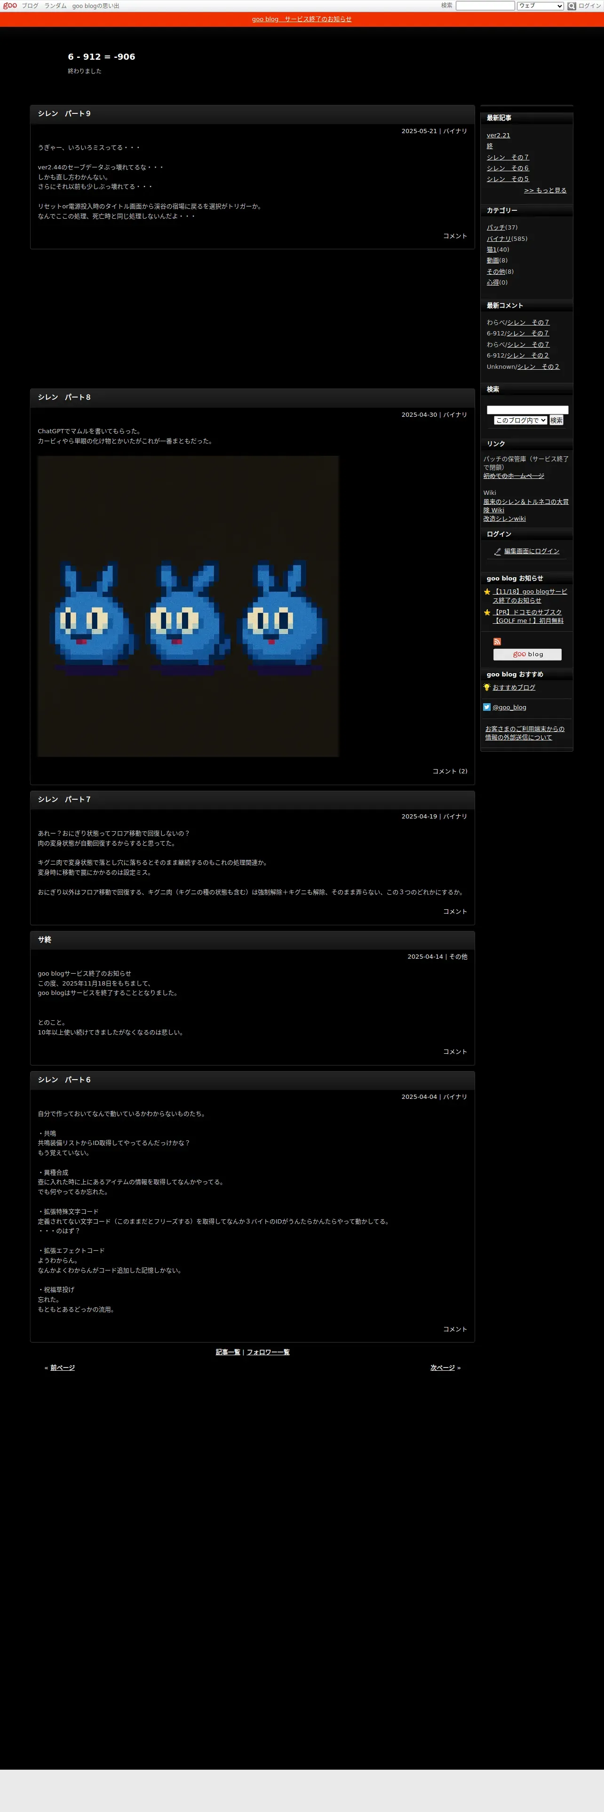Click the lightbulb icon beside おすすめブログ
The height and width of the screenshot is (1812, 604).
[x=486, y=687]
